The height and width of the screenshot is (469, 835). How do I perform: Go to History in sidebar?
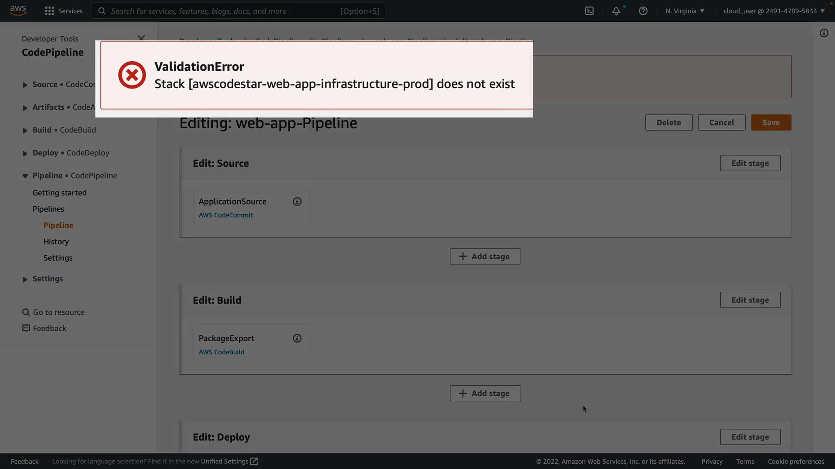point(56,241)
